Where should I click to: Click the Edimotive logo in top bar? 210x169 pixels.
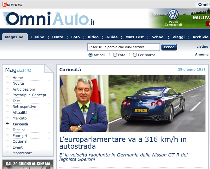coord(13,4)
